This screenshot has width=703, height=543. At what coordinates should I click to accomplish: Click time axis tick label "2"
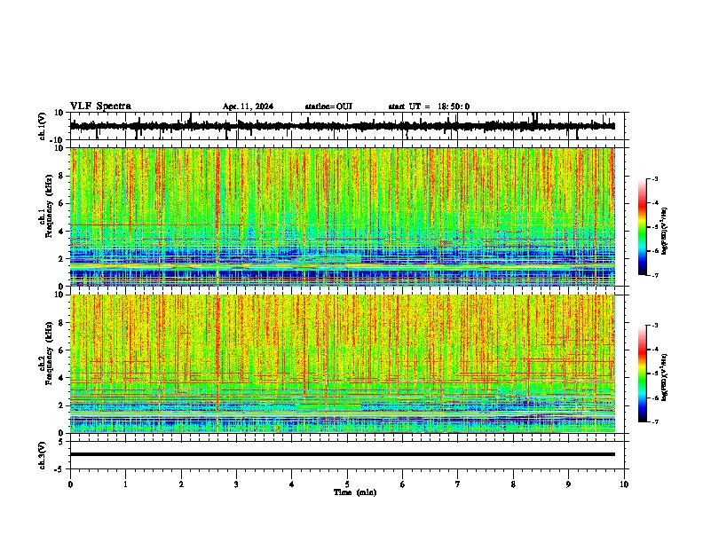181,484
